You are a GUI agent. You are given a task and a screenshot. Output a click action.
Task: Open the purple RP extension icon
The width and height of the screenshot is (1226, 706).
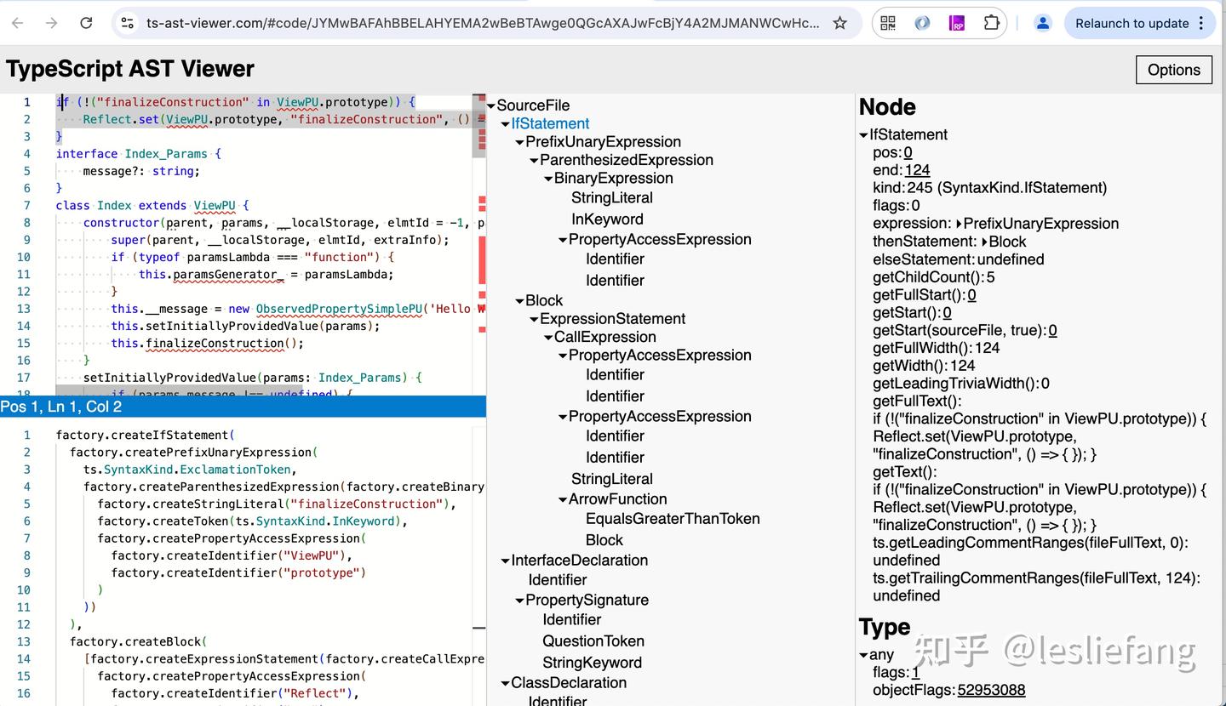coord(957,24)
